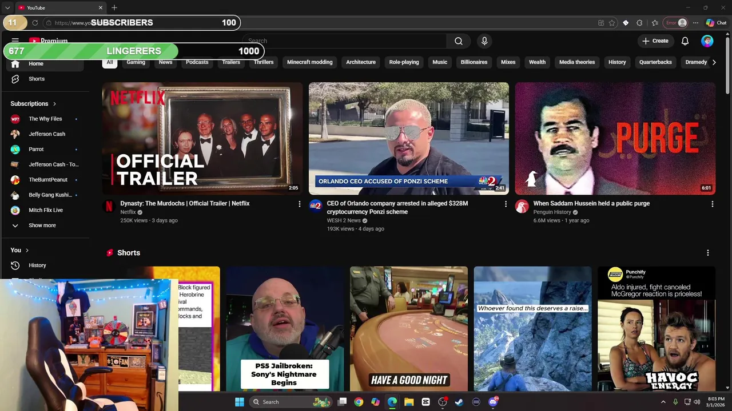Open the Penguin History channel avatar
The width and height of the screenshot is (732, 411).
522,207
